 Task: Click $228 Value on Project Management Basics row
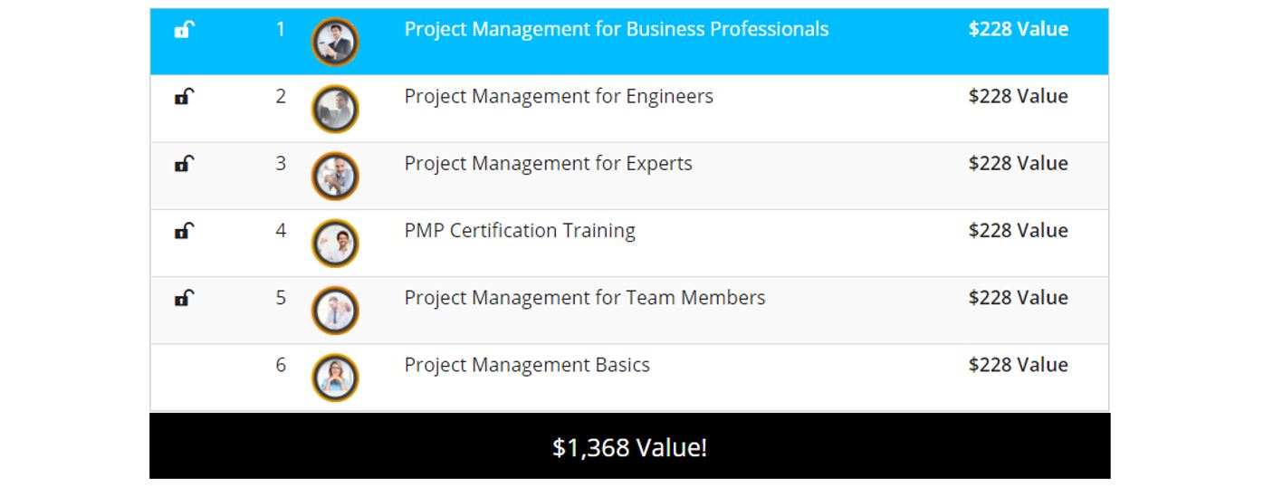(1018, 365)
